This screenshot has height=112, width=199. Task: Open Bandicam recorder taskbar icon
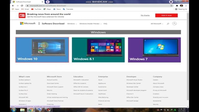click(x=48, y=110)
